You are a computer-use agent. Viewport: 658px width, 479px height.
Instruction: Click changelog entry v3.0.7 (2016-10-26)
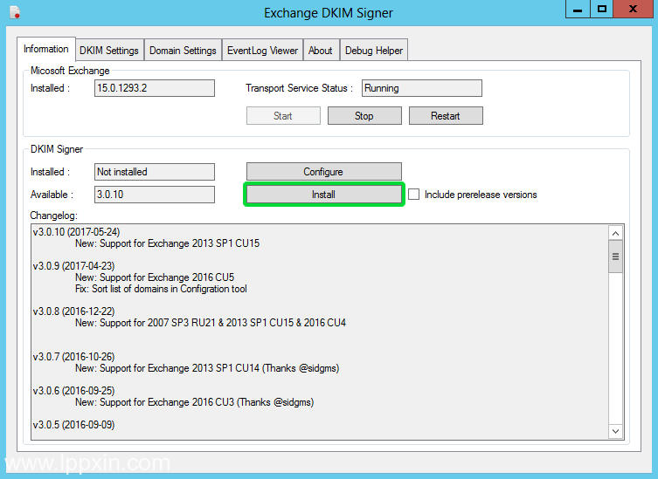pyautogui.click(x=74, y=357)
